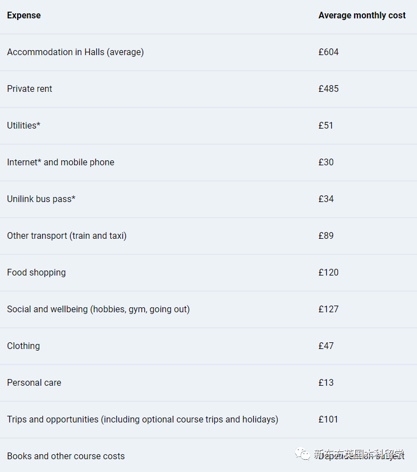Select the Private rent row label
Screen dimensions: 417x472
(x=30, y=89)
